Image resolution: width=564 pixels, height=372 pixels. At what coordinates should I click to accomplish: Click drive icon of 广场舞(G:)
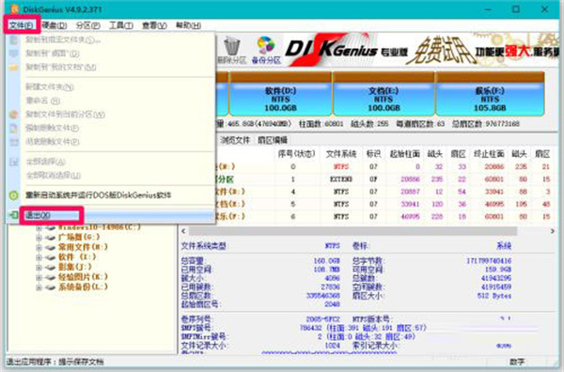(x=51, y=238)
